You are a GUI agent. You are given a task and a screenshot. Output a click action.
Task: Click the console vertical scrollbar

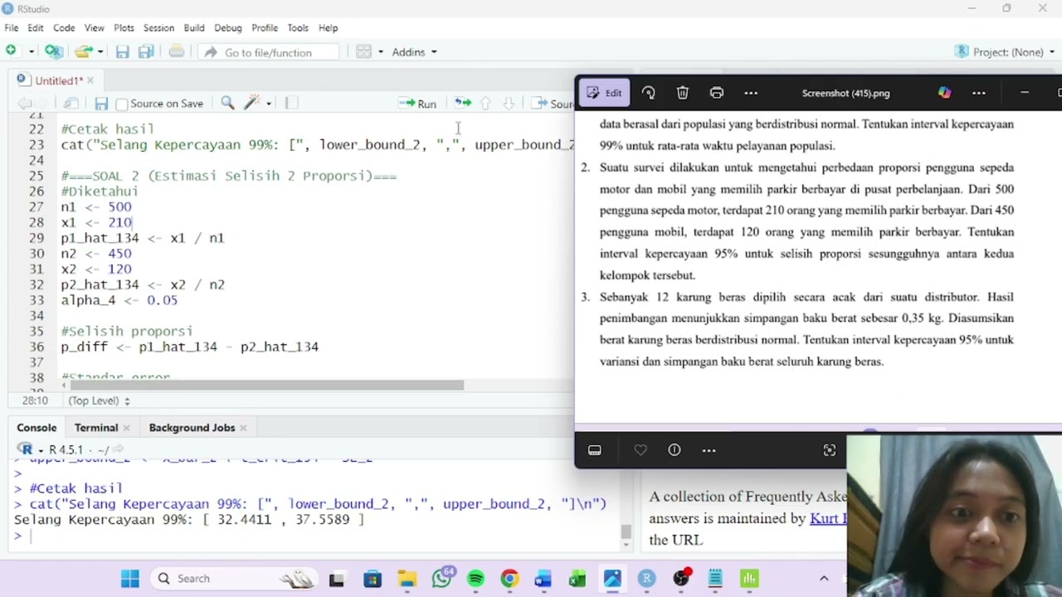click(x=626, y=533)
